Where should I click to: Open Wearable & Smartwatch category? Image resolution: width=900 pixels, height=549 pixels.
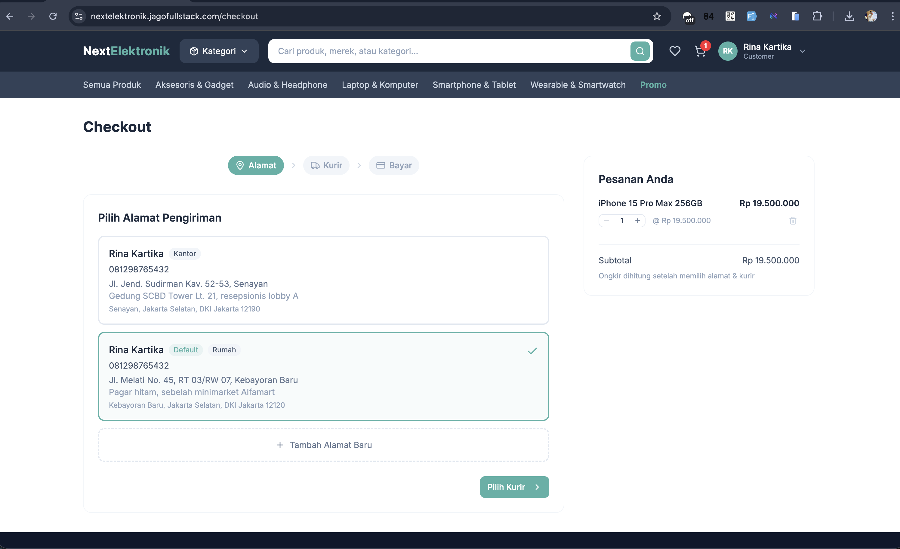point(578,85)
